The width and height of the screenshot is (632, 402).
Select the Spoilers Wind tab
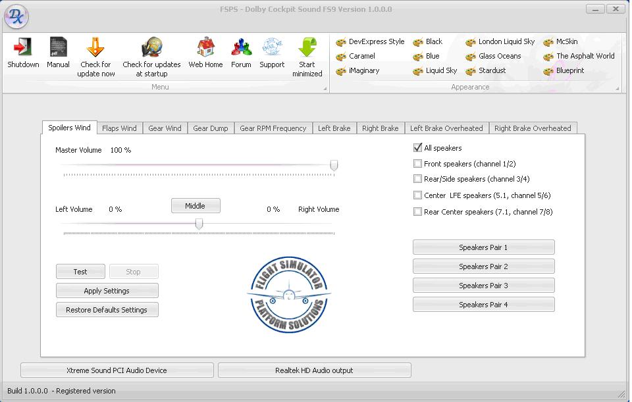[69, 128]
